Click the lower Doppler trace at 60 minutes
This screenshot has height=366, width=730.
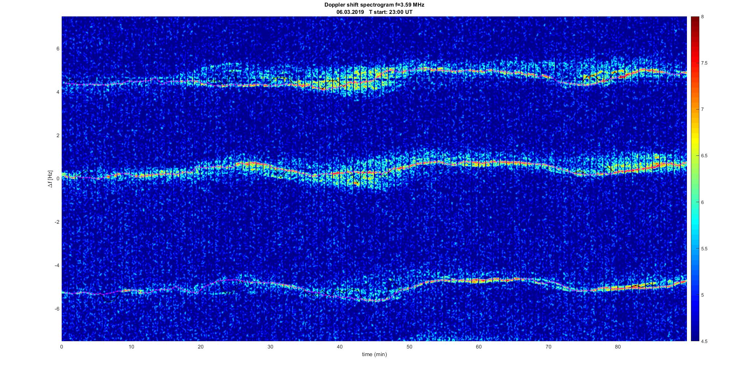(x=479, y=281)
